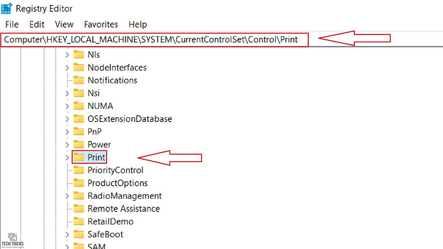Select the Power key label
Image resolution: width=443 pixels, height=249 pixels.
(x=99, y=145)
